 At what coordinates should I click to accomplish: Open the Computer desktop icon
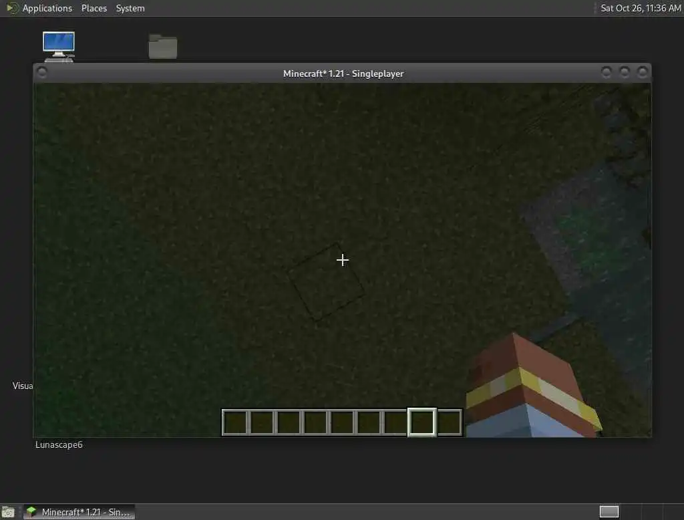(x=59, y=46)
